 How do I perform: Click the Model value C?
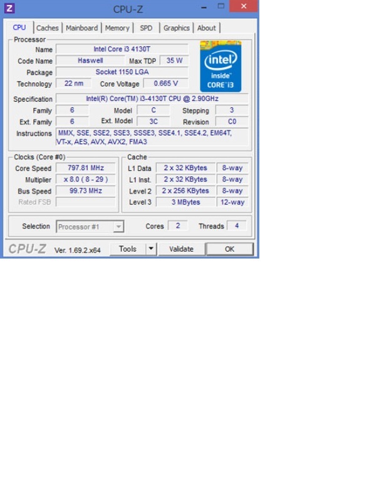pos(153,110)
